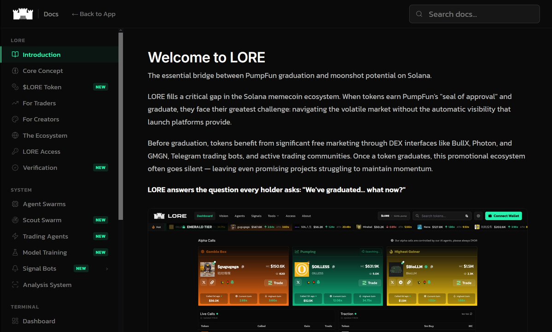Click the LORE castle logo icon
Viewport: 552px width, 332px height.
[x=22, y=13]
